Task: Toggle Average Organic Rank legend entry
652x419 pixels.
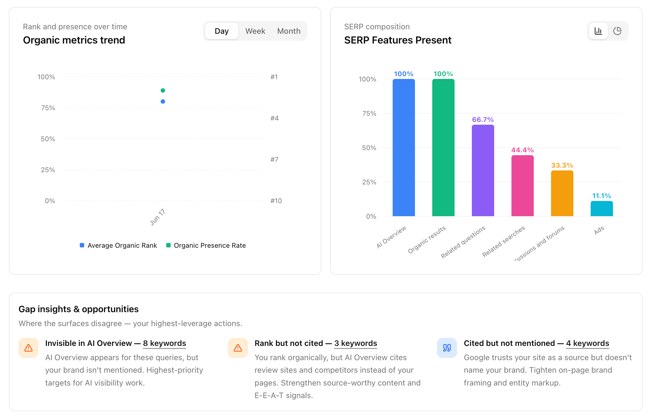Action: click(x=118, y=245)
